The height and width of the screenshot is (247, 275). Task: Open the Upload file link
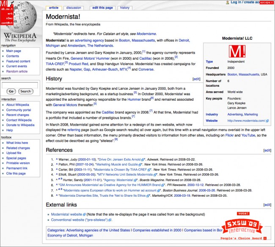tap(14, 153)
